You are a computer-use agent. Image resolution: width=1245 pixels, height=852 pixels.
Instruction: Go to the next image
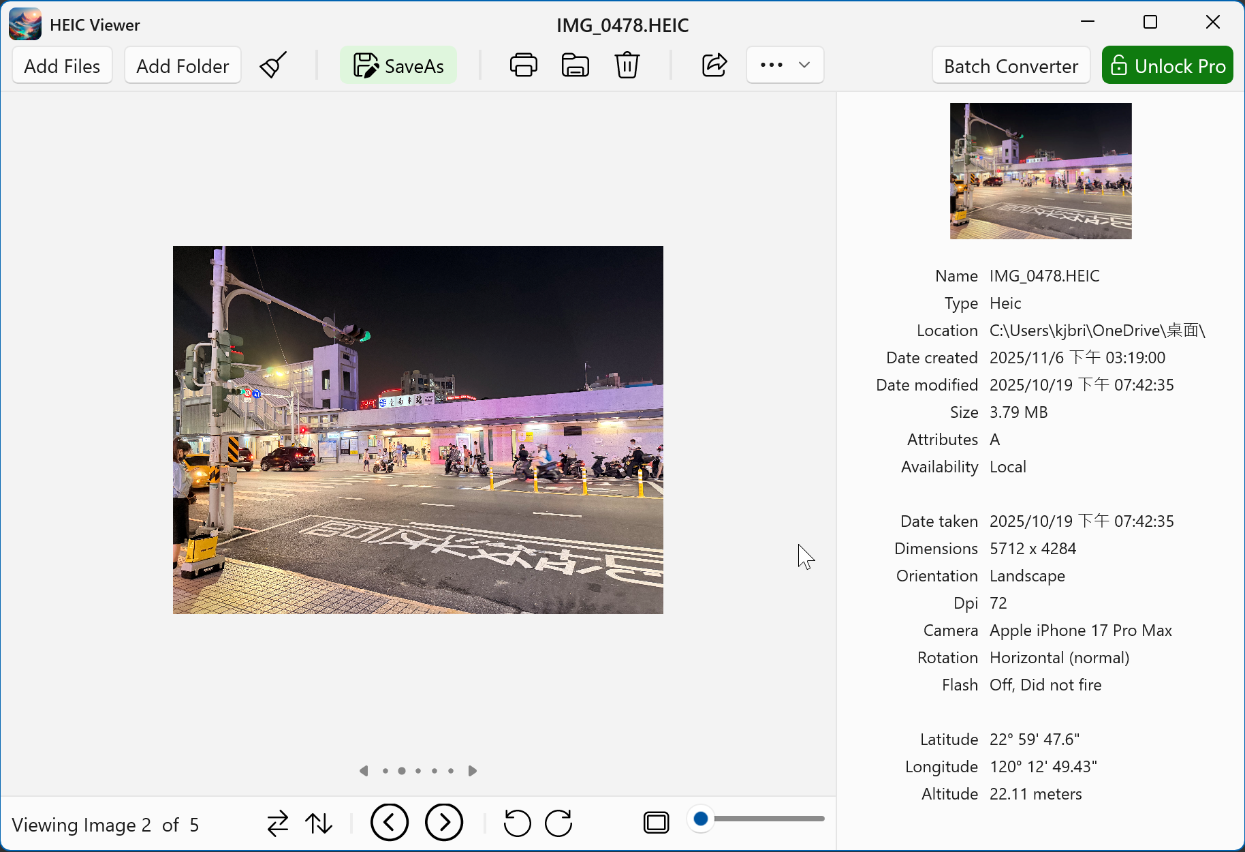(444, 823)
